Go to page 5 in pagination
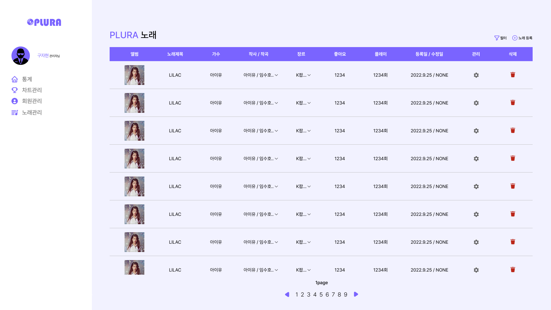Viewport: 551px width, 310px height. [x=321, y=295]
